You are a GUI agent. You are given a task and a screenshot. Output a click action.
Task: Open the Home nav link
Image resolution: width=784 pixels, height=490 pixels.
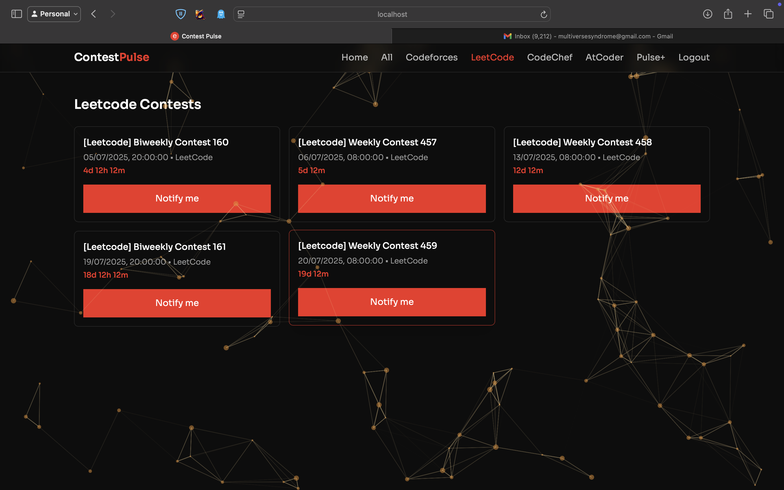click(x=354, y=57)
